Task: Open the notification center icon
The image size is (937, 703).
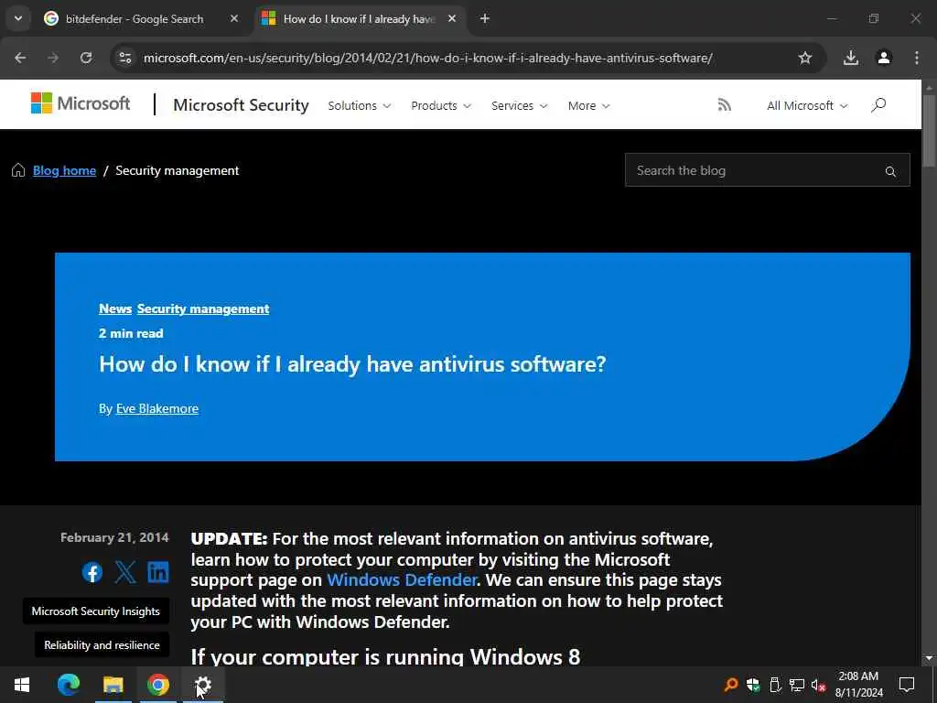Action: [x=907, y=685]
